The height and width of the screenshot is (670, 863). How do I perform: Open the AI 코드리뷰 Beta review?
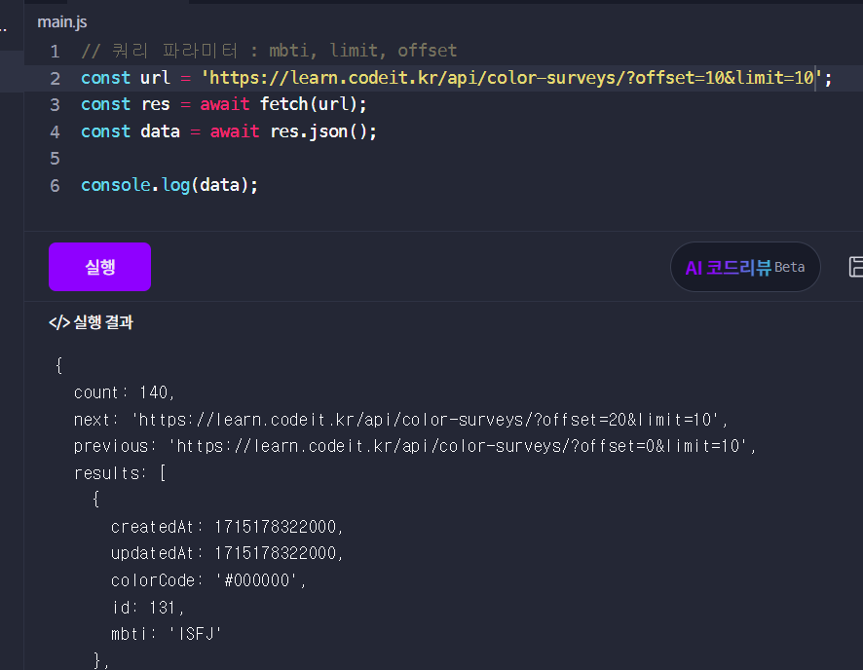[745, 268]
